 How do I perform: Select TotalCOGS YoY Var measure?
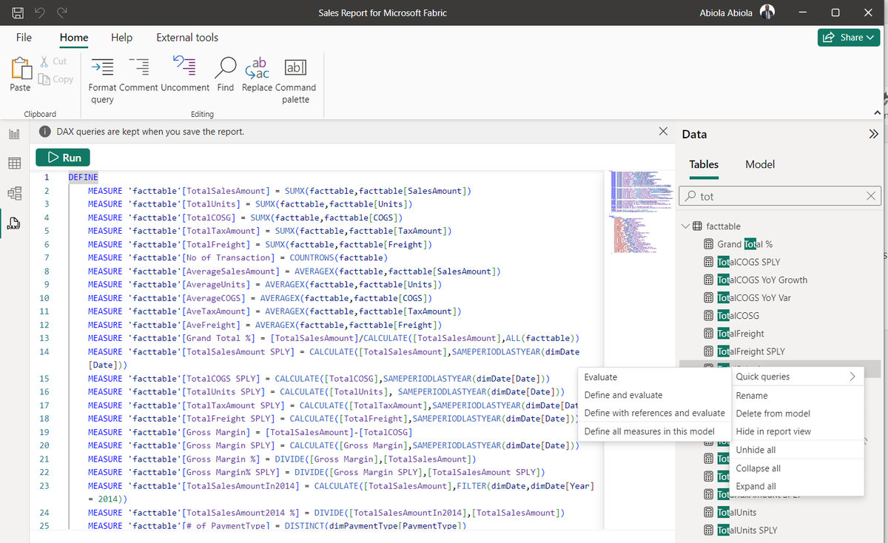tap(754, 297)
